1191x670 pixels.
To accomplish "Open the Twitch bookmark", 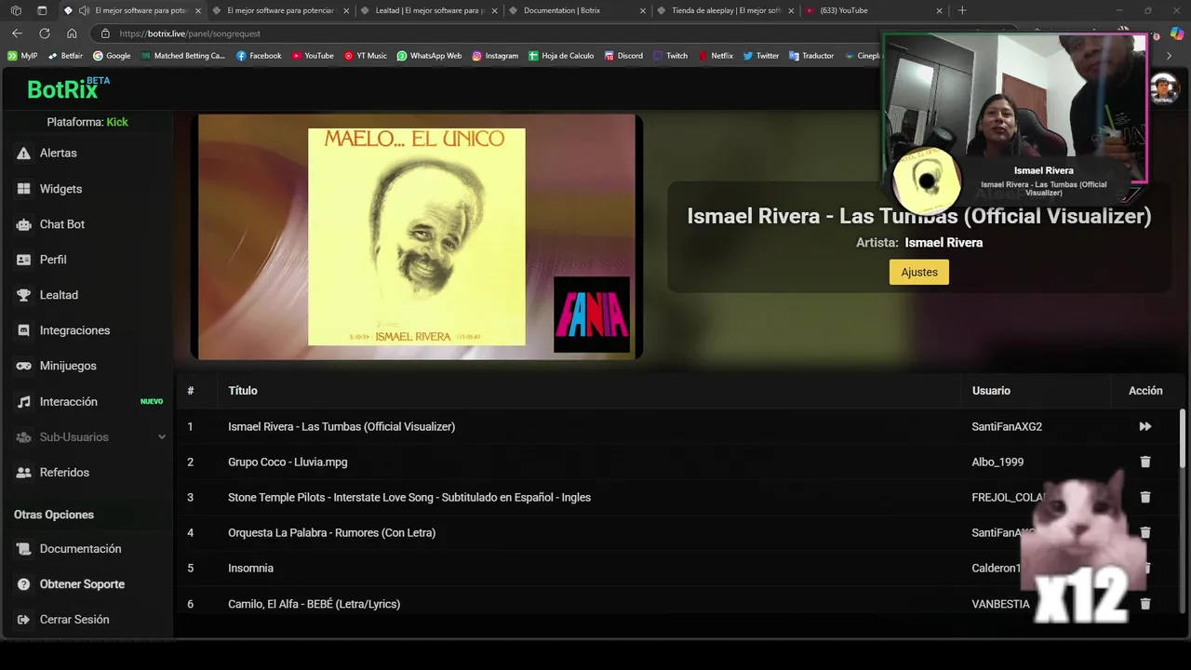I will (x=671, y=56).
